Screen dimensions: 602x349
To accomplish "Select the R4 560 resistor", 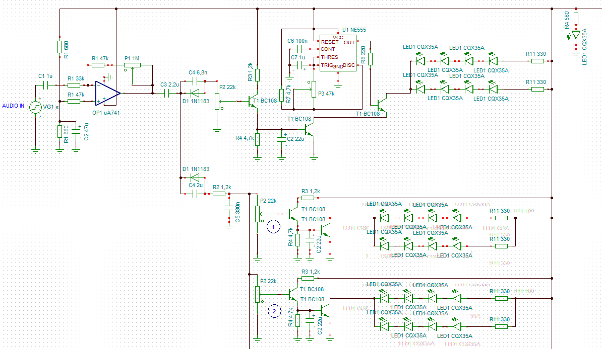I will click(x=576, y=19).
